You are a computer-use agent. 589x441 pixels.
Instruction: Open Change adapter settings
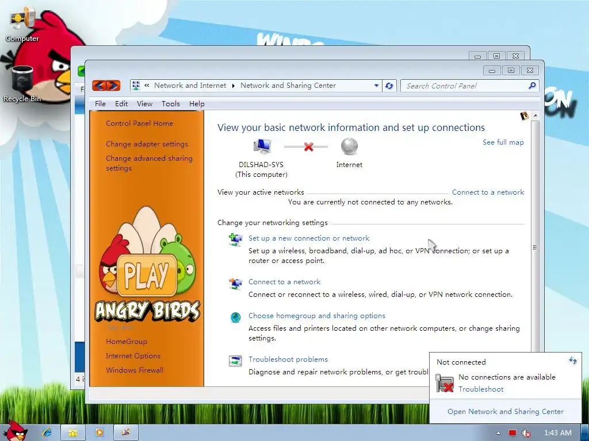[x=147, y=144]
